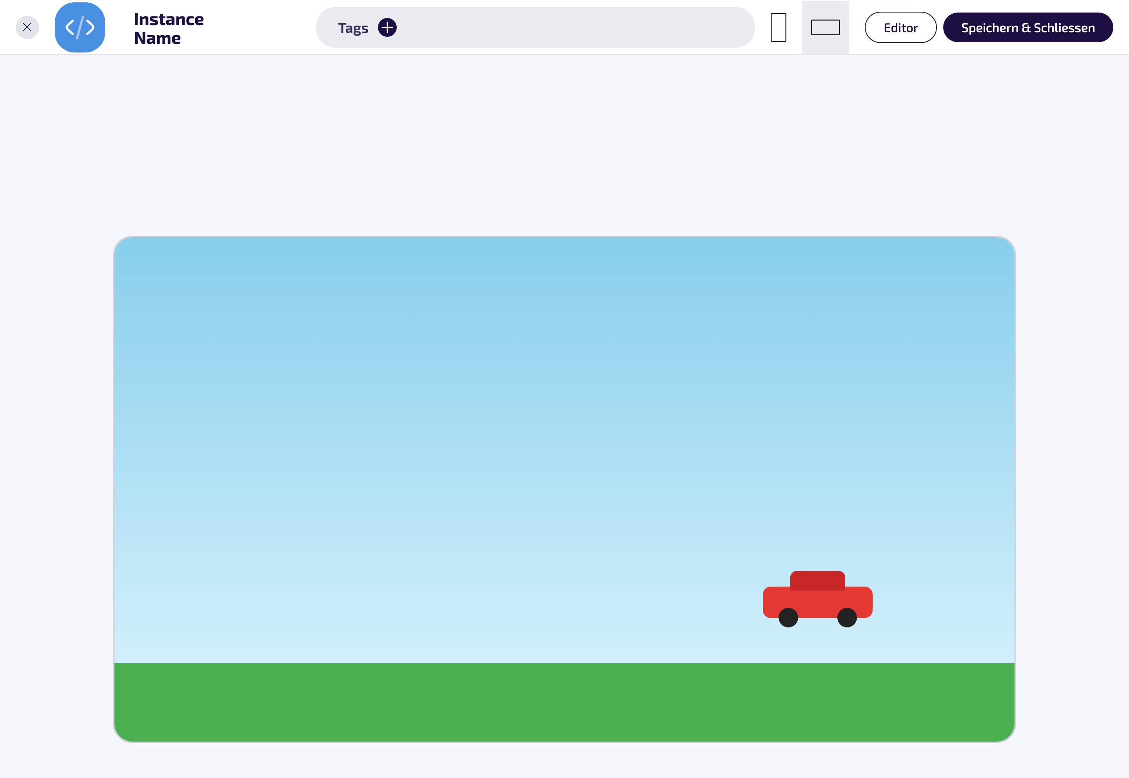This screenshot has width=1129, height=778.
Task: Click Speichern & Schliessen button
Action: pos(1028,27)
